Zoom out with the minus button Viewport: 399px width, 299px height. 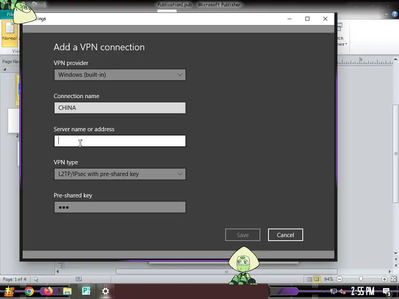point(339,279)
